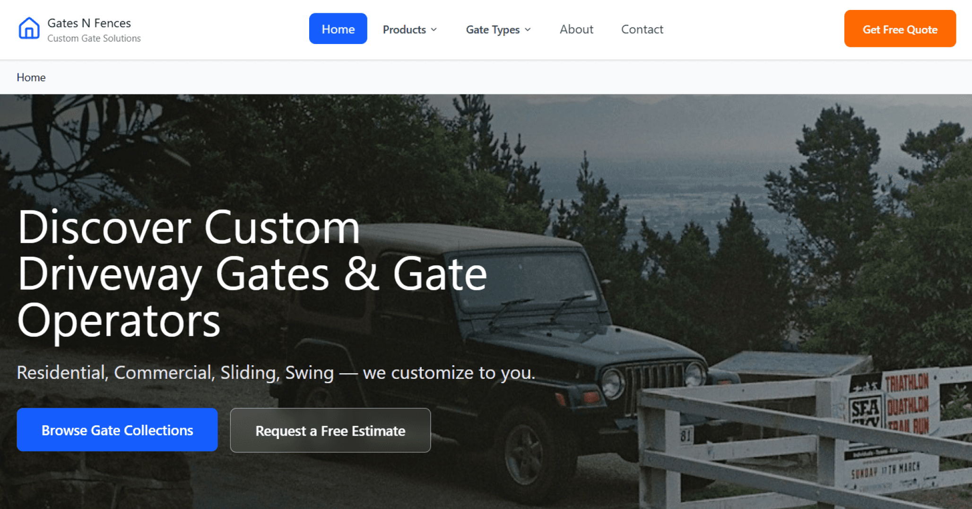972x509 pixels.
Task: Go to the Contact page
Action: click(x=642, y=29)
